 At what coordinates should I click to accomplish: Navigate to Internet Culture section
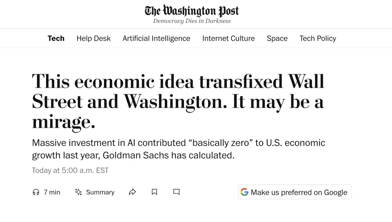[x=228, y=38]
